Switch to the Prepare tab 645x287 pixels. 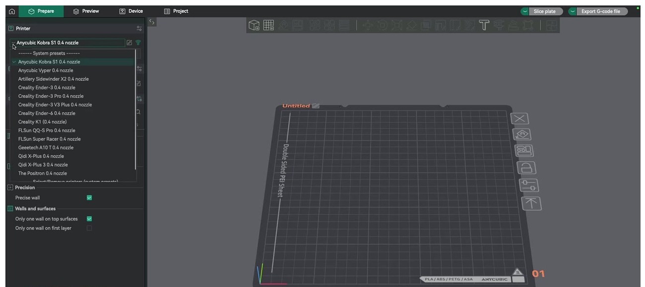(41, 11)
